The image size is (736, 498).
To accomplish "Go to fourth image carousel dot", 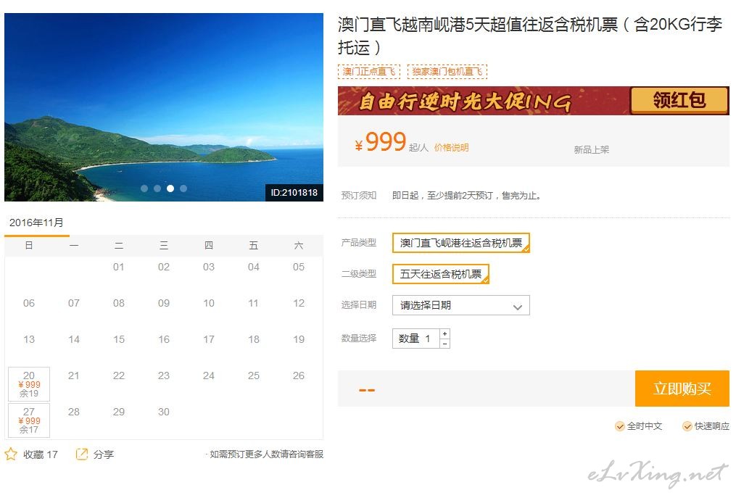I will 183,188.
